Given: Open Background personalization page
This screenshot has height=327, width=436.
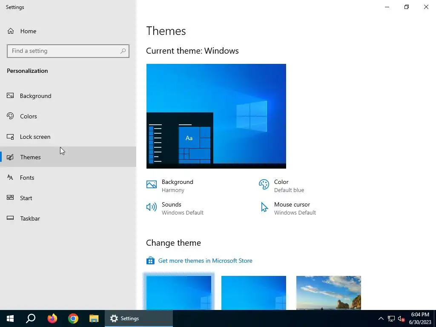Looking at the screenshot, I should 68,96.
